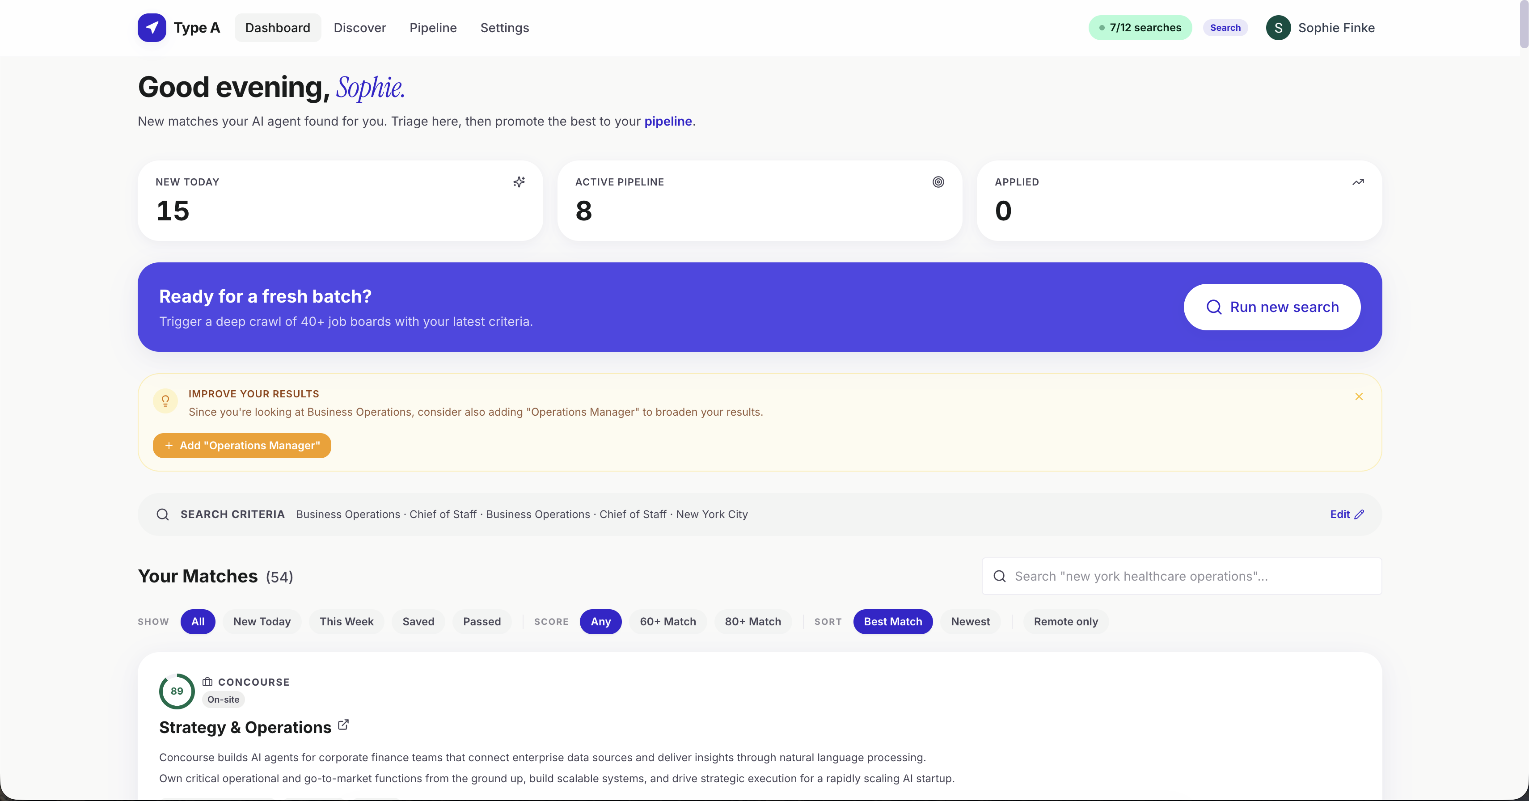Image resolution: width=1529 pixels, height=801 pixels.
Task: Sort matches by Newest
Action: tap(971, 622)
